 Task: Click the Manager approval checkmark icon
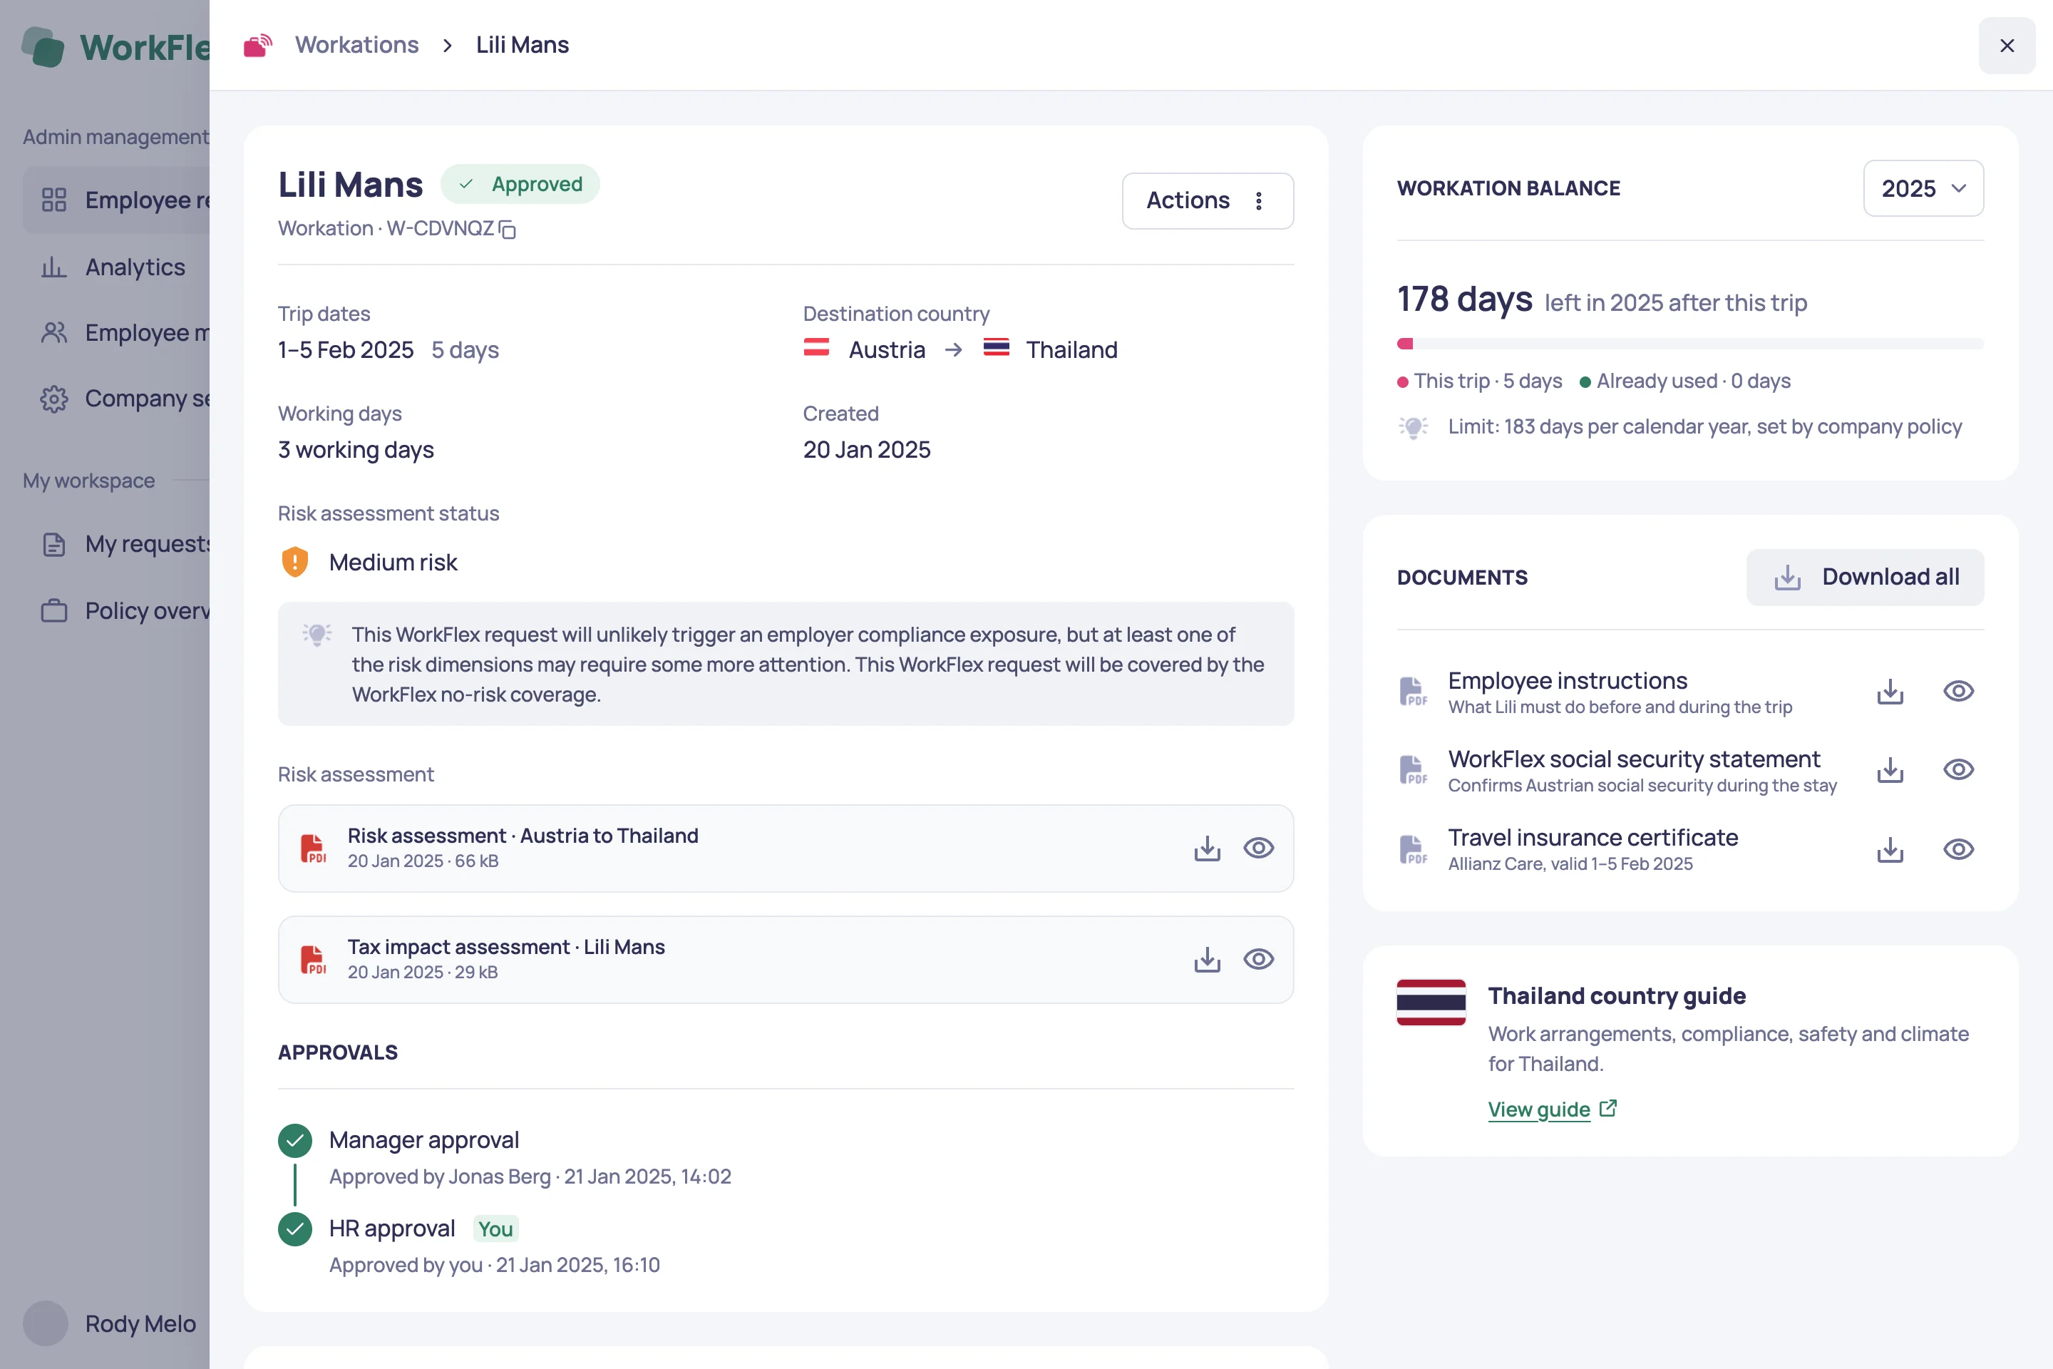tap(295, 1140)
